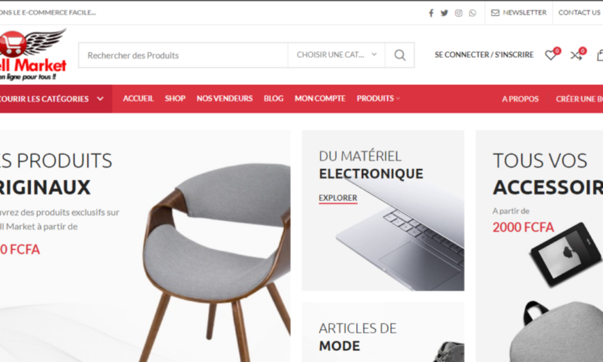Viewport: 603px width, 362px height.
Task: Open the Contact Us link
Action: (x=579, y=13)
